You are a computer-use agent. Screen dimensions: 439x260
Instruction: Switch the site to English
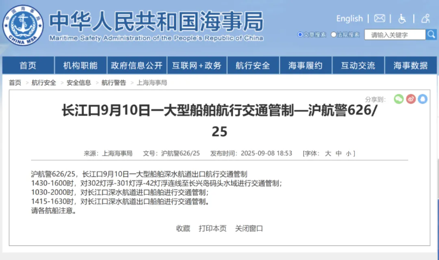click(x=349, y=19)
